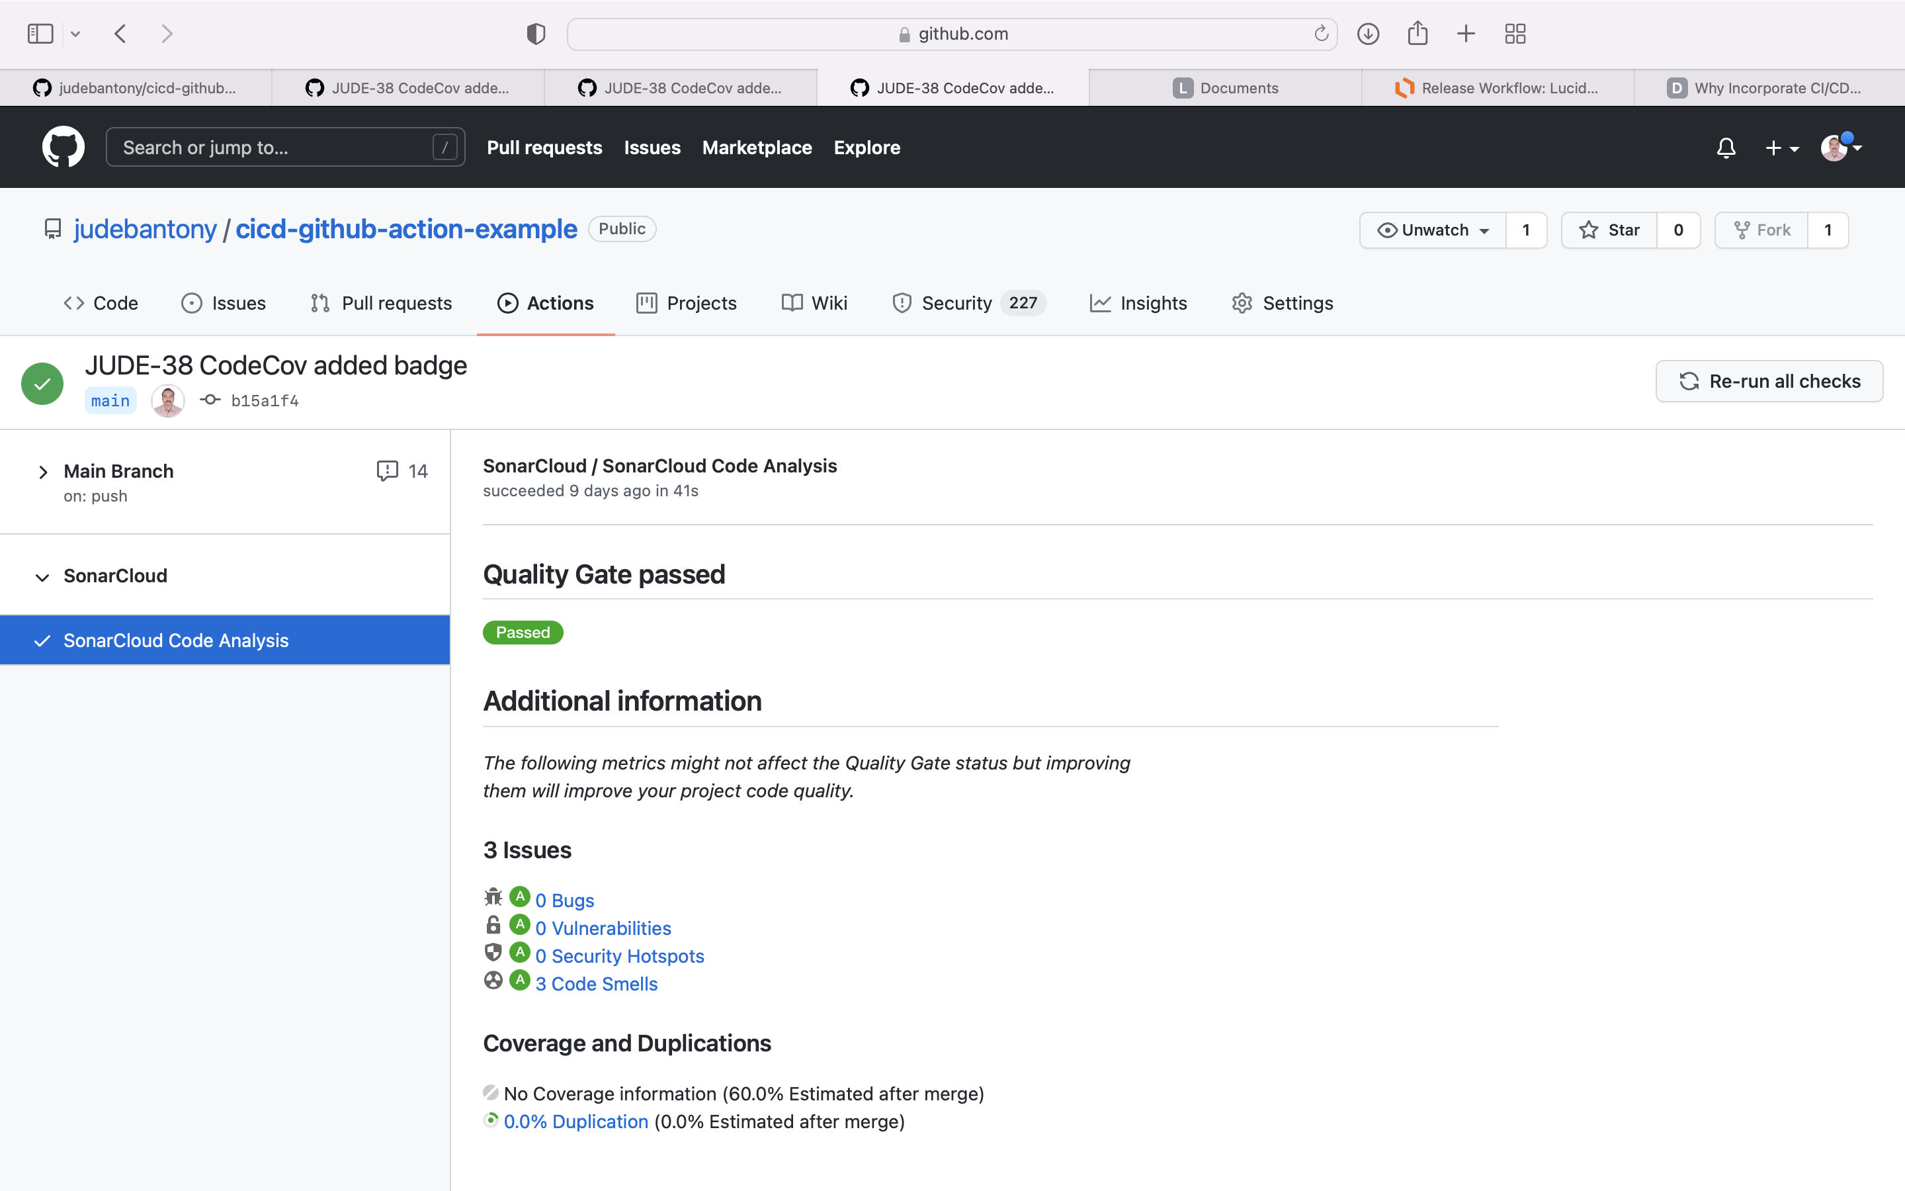Image resolution: width=1905 pixels, height=1191 pixels.
Task: Switch to the Security repository tab
Action: pos(956,303)
